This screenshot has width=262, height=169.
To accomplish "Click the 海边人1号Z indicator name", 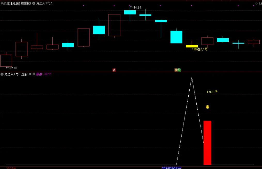I will [44, 3].
